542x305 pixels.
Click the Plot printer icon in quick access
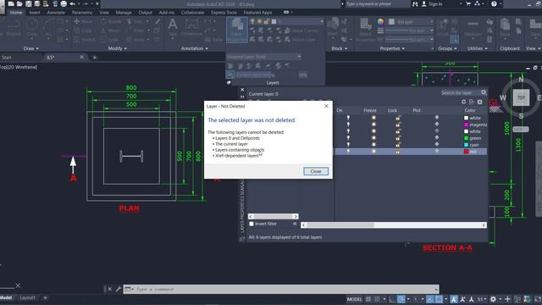[x=64, y=3]
